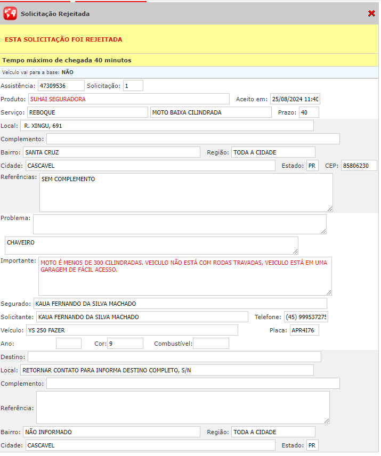Select the MOTO BAIXA CILINDRADA field
Screen dimensions: 381x456
(x=211, y=112)
